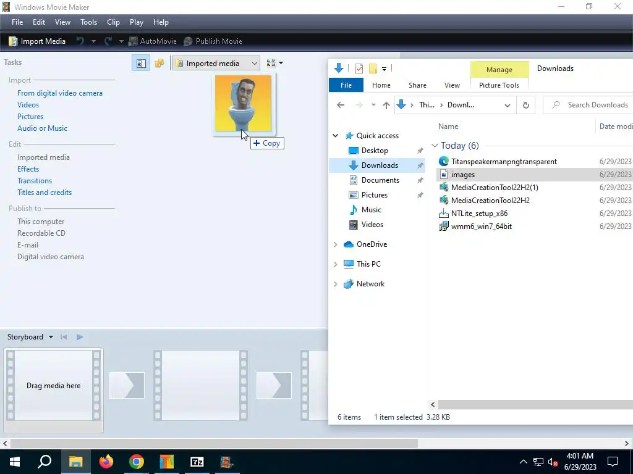The height and width of the screenshot is (474, 633).
Task: Expand the Network tree node
Action: coord(335,284)
